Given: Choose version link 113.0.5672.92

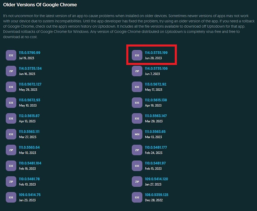Looking at the screenshot, I should coord(156,84).
